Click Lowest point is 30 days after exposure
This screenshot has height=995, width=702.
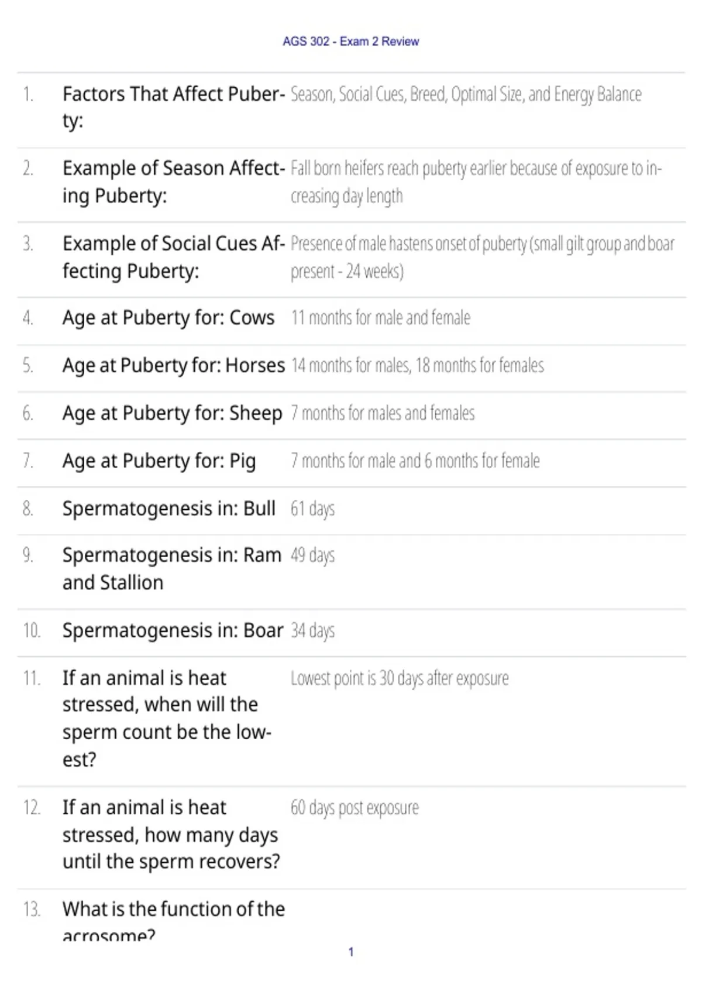[x=400, y=678]
